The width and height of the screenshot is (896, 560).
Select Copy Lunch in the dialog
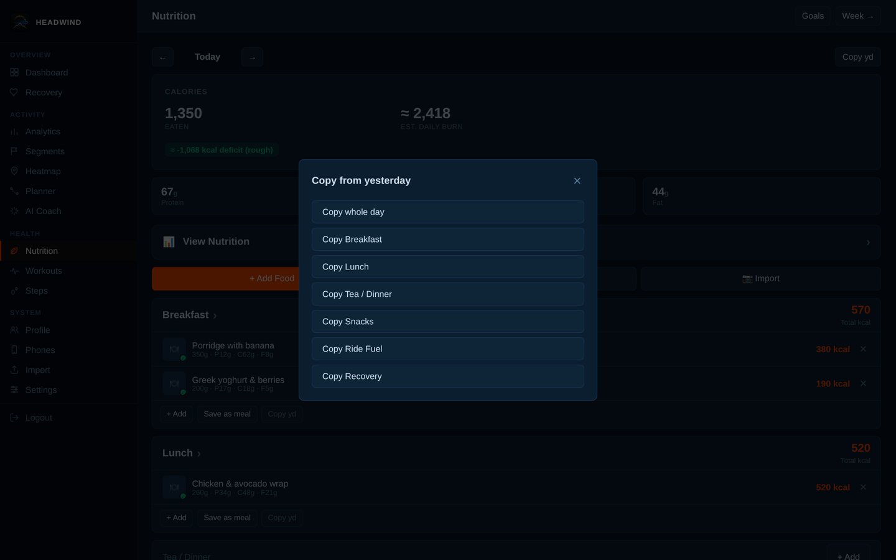[448, 267]
